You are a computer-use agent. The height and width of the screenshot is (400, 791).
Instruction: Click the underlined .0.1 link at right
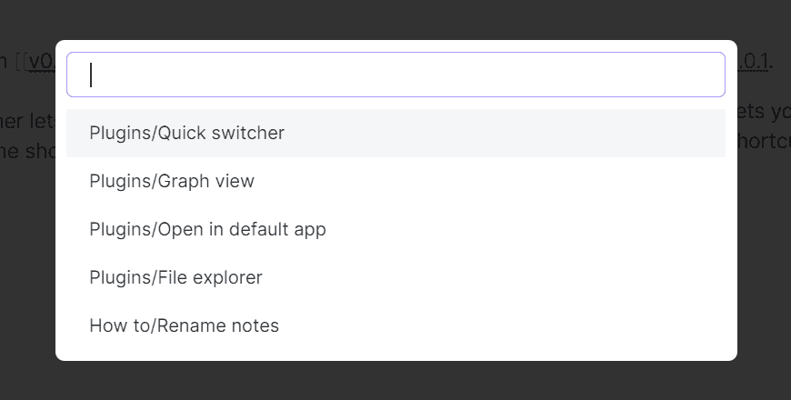pyautogui.click(x=754, y=62)
